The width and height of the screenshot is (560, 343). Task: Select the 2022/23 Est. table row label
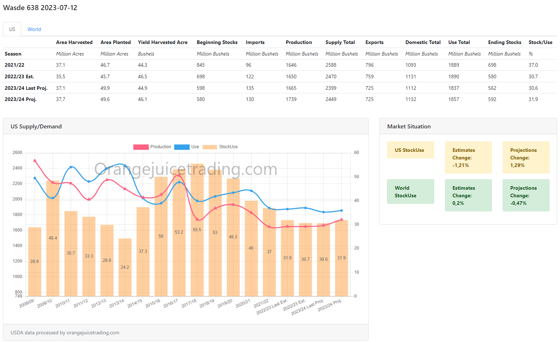[19, 76]
